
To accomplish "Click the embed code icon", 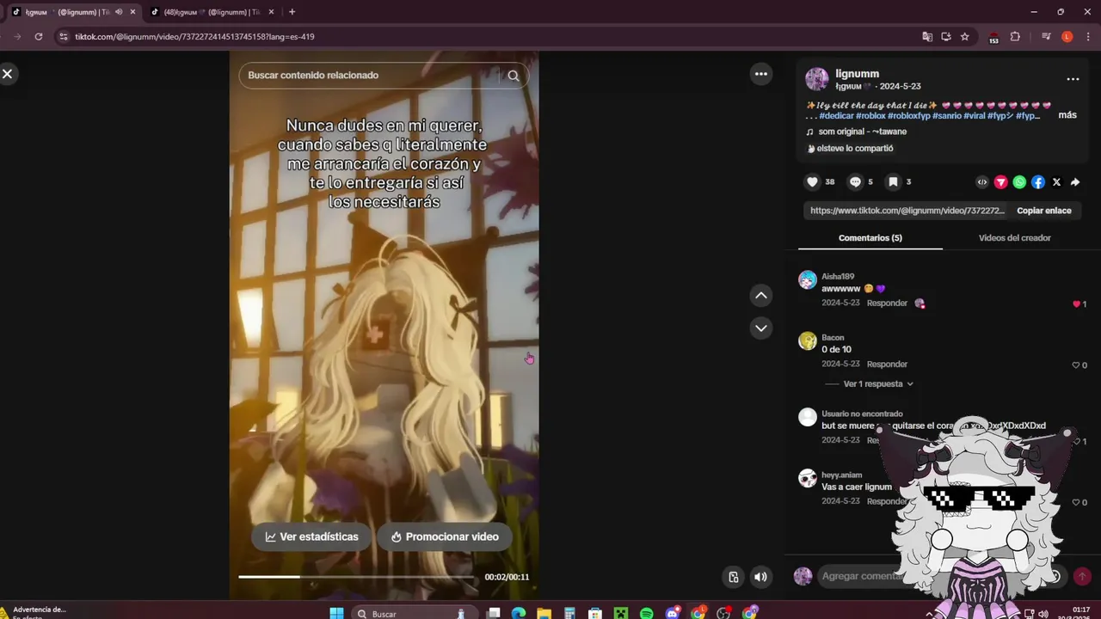I will coord(982,182).
